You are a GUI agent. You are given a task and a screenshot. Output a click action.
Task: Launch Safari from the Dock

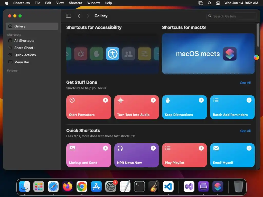click(x=53, y=186)
